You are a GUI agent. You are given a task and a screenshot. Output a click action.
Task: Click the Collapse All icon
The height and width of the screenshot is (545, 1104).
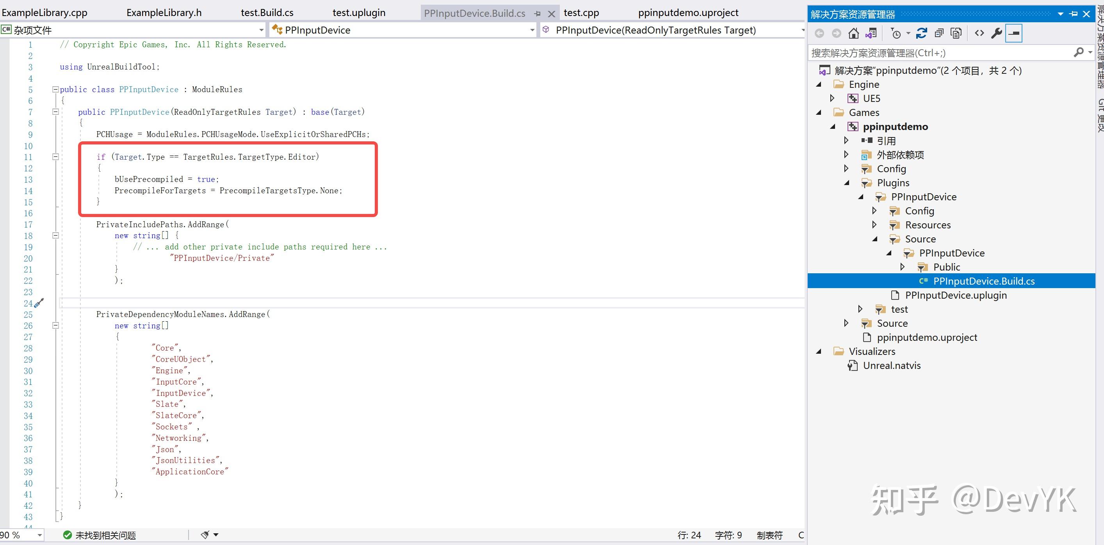point(939,33)
